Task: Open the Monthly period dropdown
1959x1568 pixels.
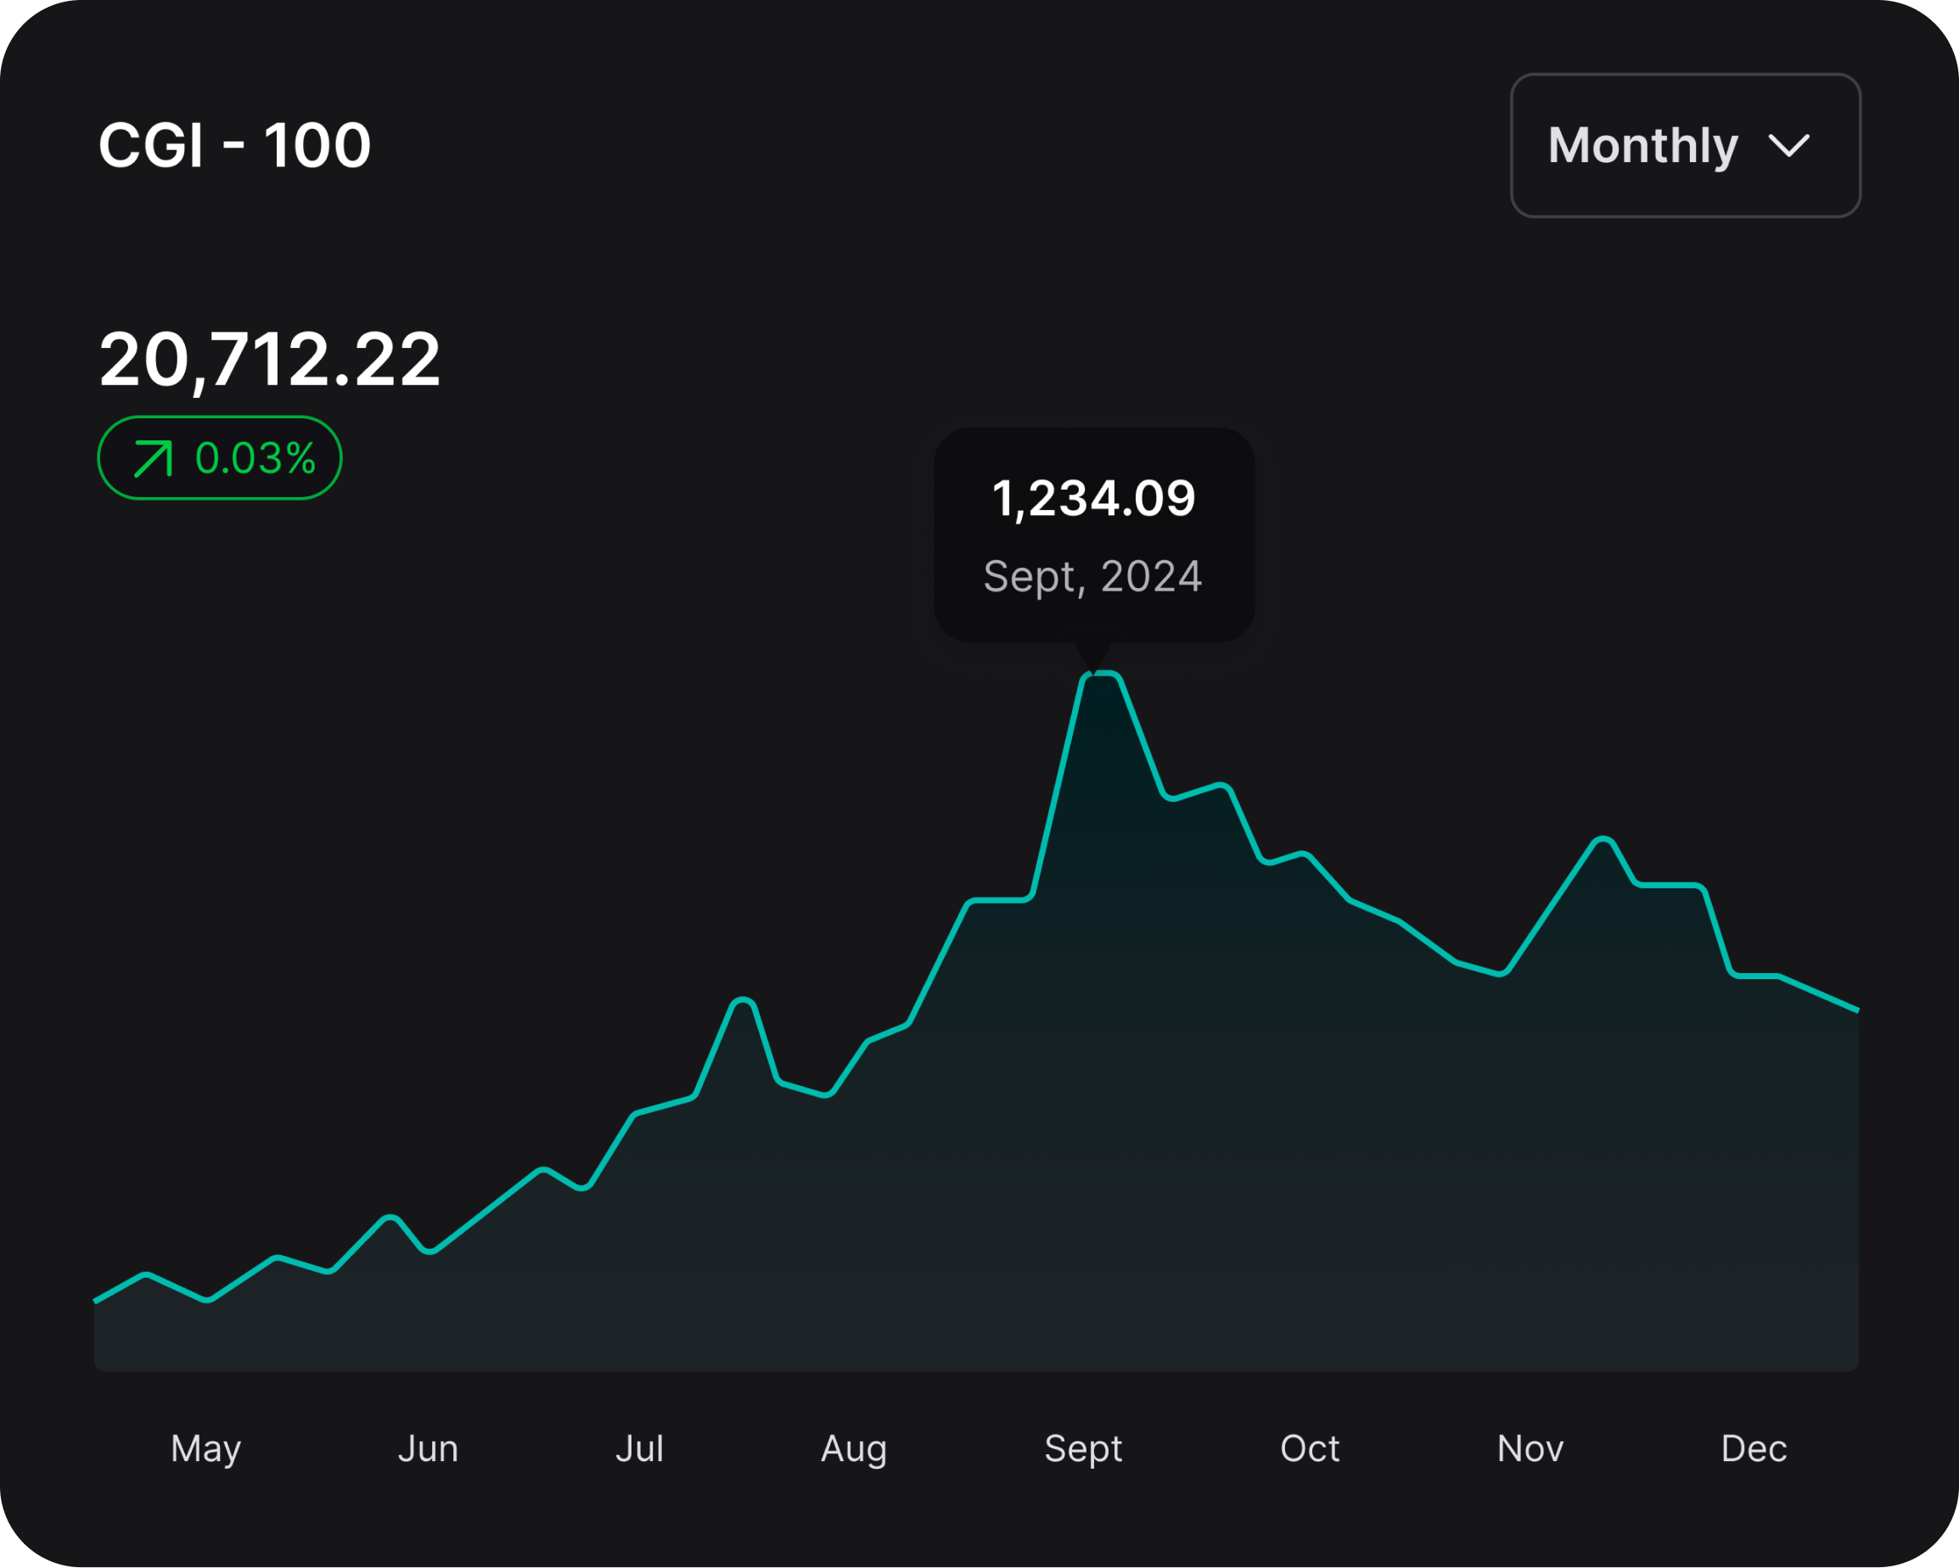Action: coord(1685,145)
